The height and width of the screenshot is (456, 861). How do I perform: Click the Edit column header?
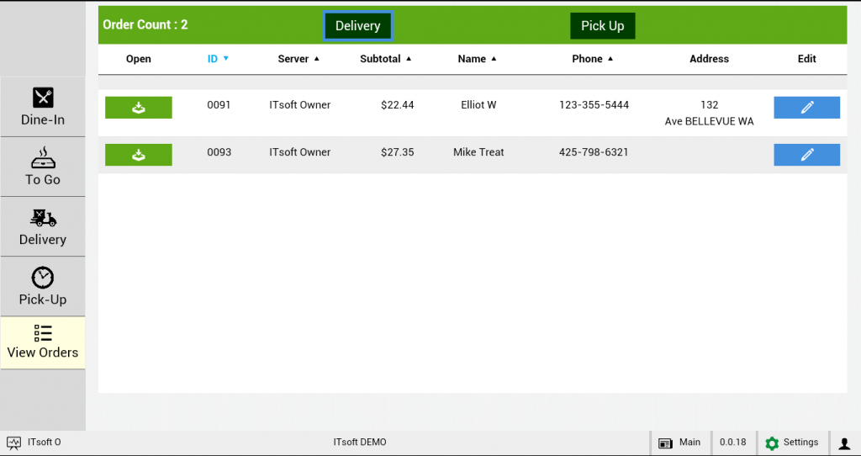pyautogui.click(x=806, y=59)
